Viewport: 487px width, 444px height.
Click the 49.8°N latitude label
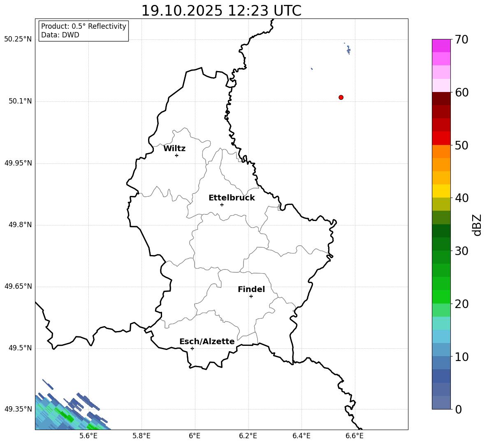pyautogui.click(x=20, y=225)
